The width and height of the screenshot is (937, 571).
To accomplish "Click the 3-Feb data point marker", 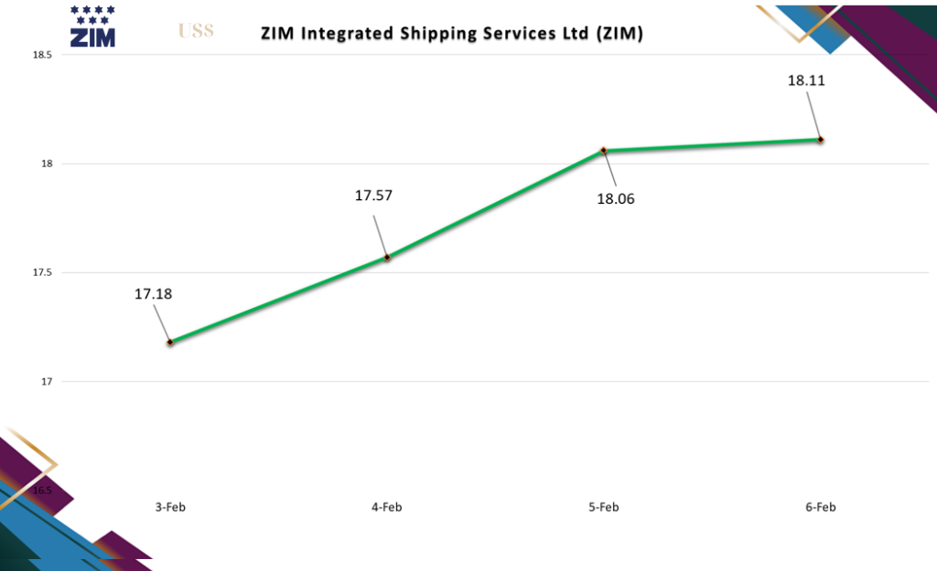I will click(170, 342).
